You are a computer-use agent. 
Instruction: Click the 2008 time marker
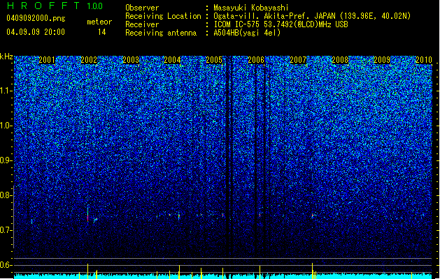pyautogui.click(x=340, y=60)
